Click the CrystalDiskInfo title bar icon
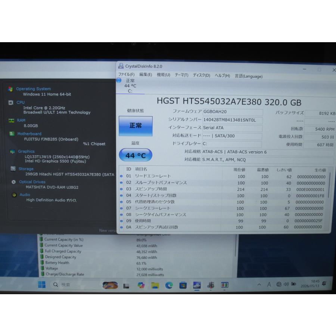The image size is (336, 336). (x=121, y=66)
